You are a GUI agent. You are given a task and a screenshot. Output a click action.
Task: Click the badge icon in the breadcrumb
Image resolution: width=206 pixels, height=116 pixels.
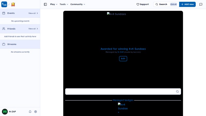[13, 4]
